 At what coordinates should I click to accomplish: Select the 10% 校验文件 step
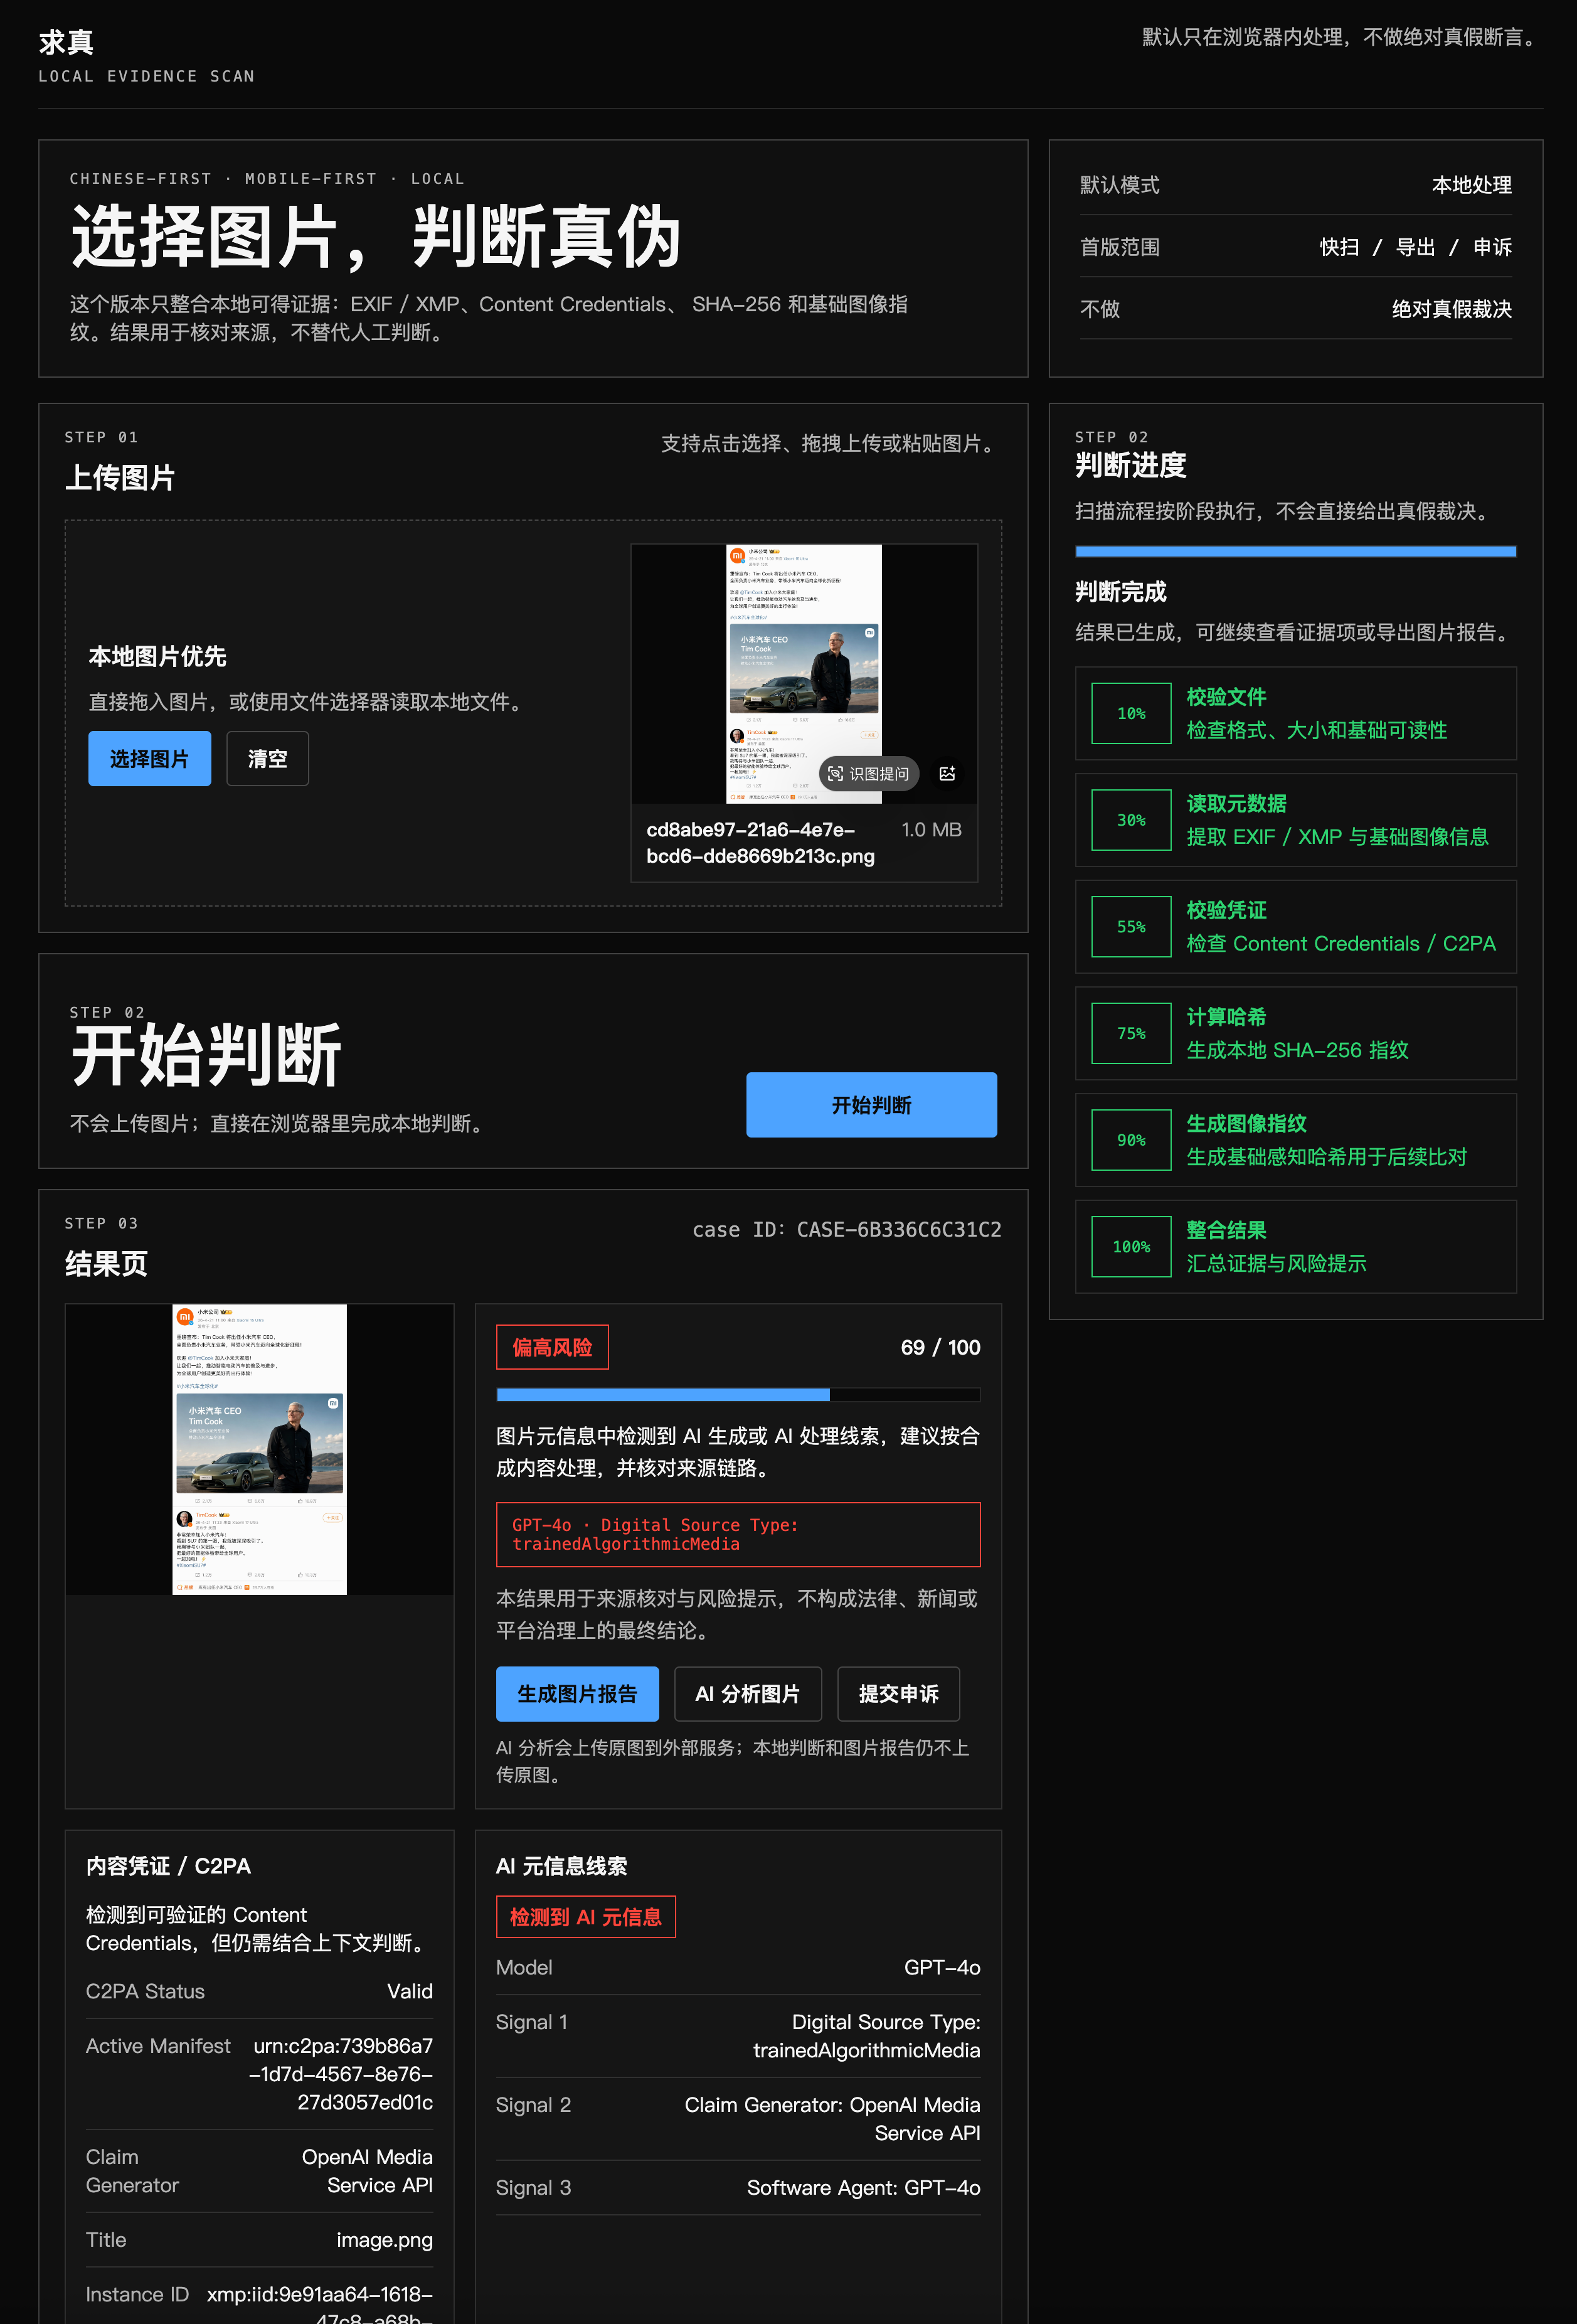pyautogui.click(x=1296, y=714)
